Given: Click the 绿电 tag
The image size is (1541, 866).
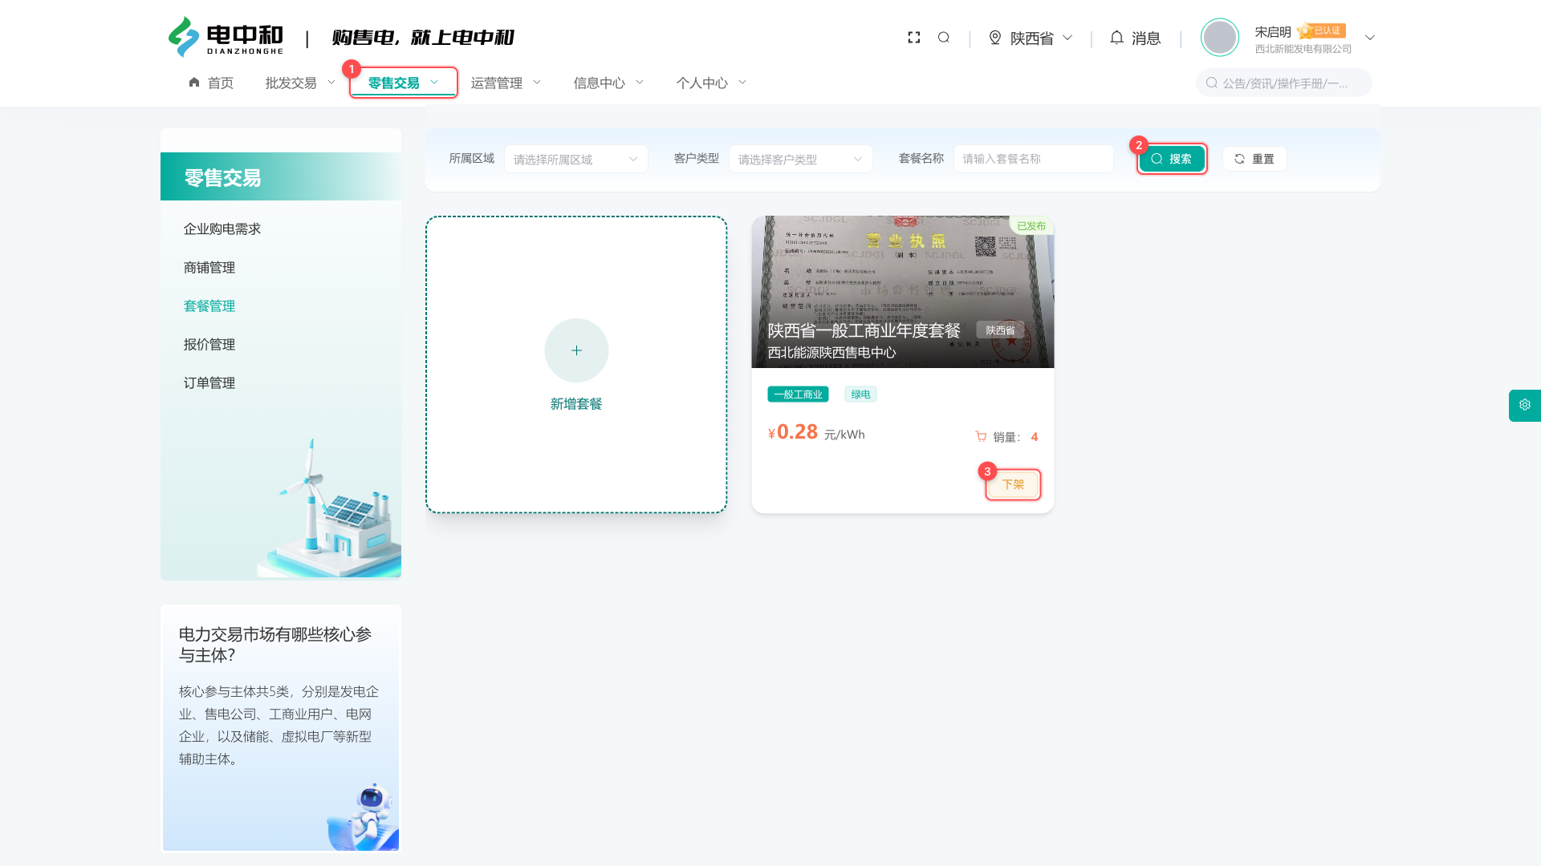Looking at the screenshot, I should coord(860,394).
